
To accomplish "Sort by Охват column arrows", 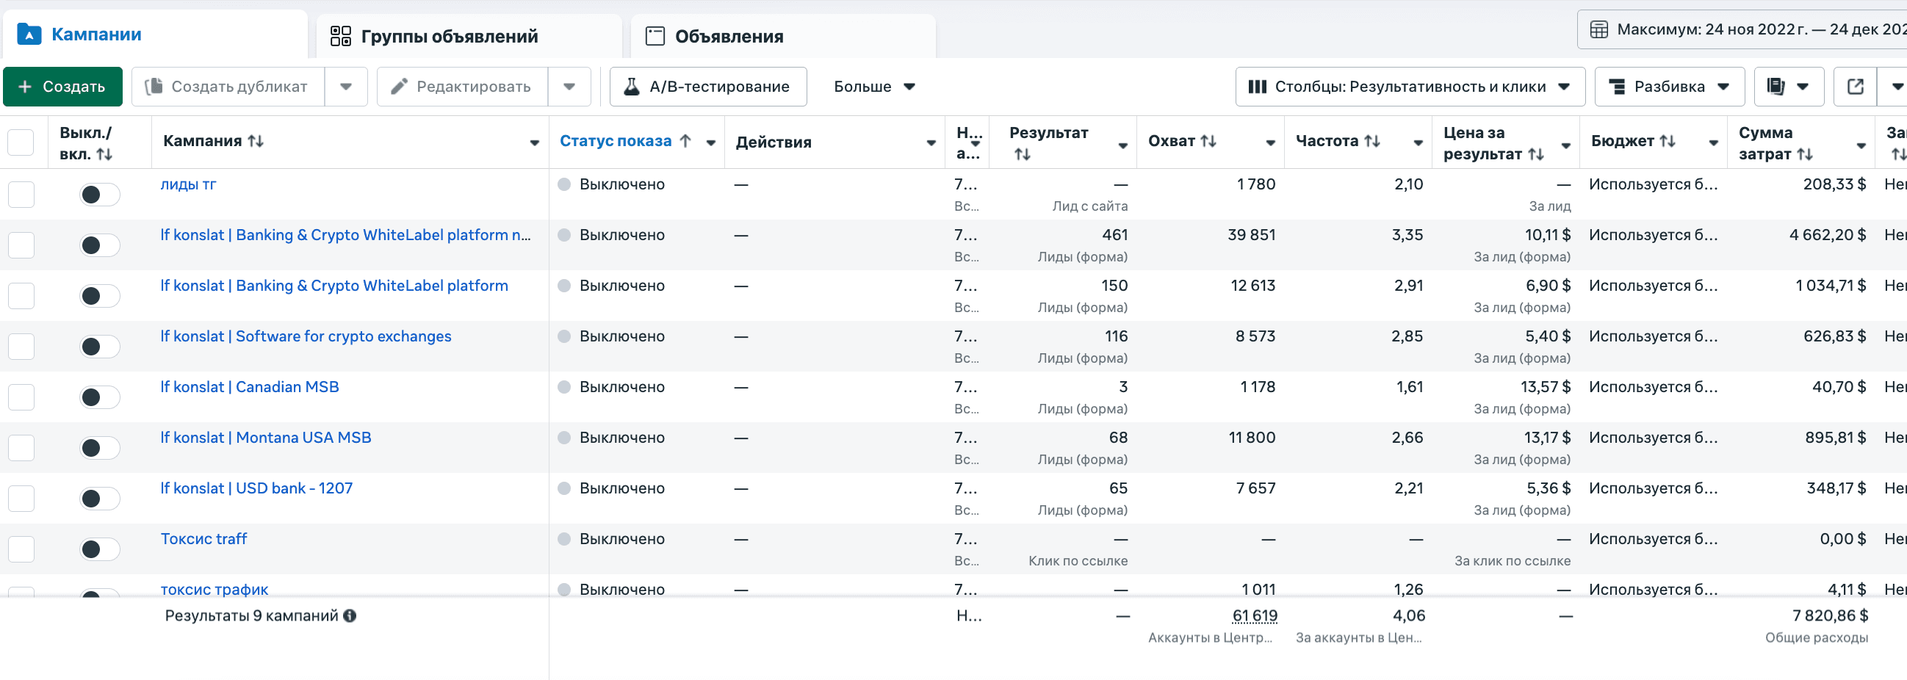I will [x=1208, y=140].
